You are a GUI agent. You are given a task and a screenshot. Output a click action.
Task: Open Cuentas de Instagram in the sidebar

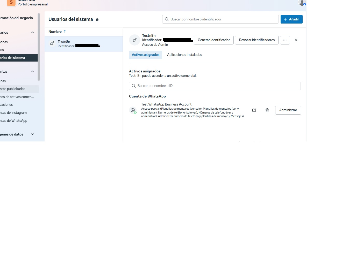pos(13,113)
